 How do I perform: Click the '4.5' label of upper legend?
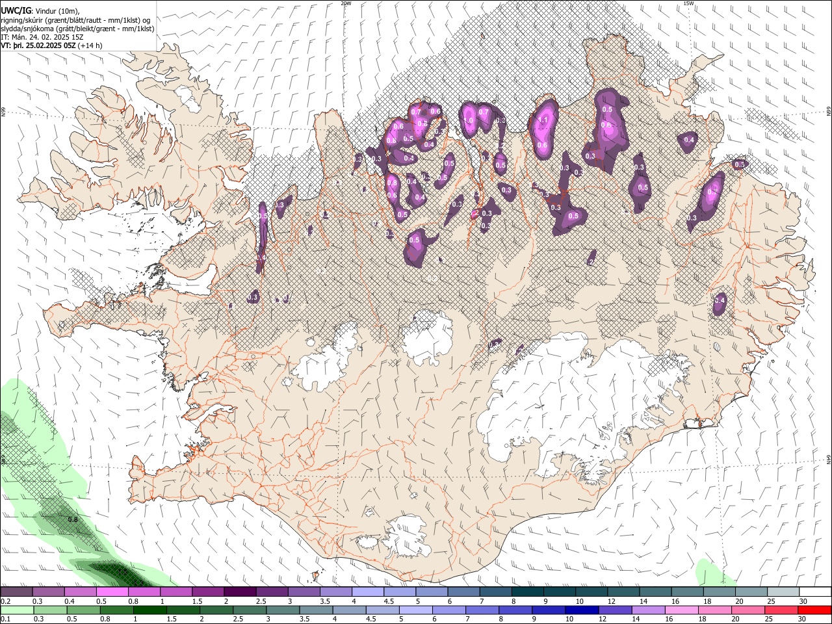pyautogui.click(x=389, y=601)
